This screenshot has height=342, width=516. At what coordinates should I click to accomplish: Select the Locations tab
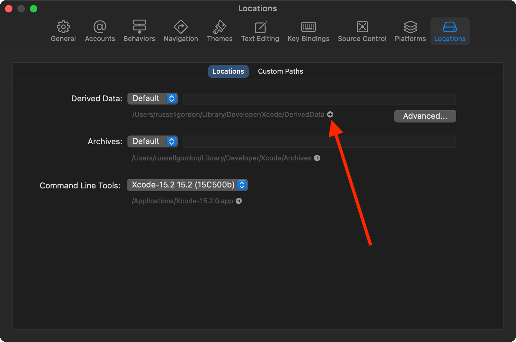click(x=228, y=71)
